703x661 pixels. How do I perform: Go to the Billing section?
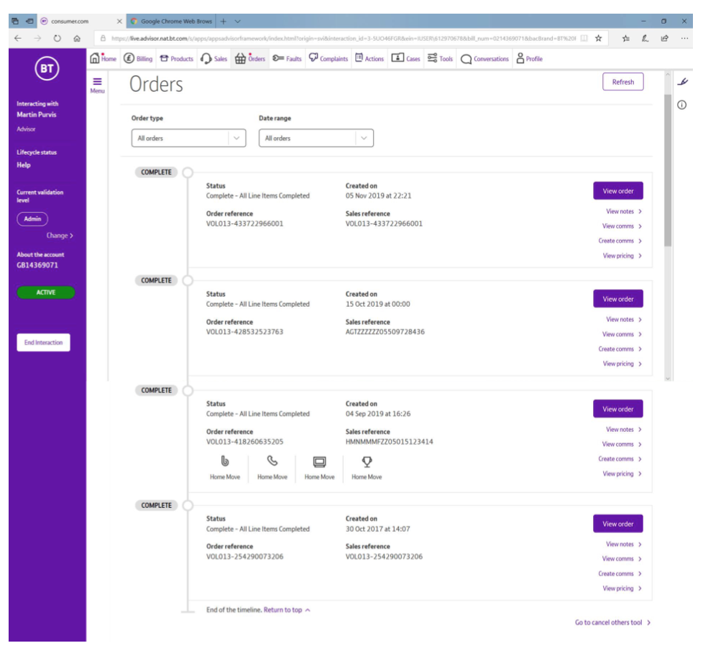[x=138, y=59]
